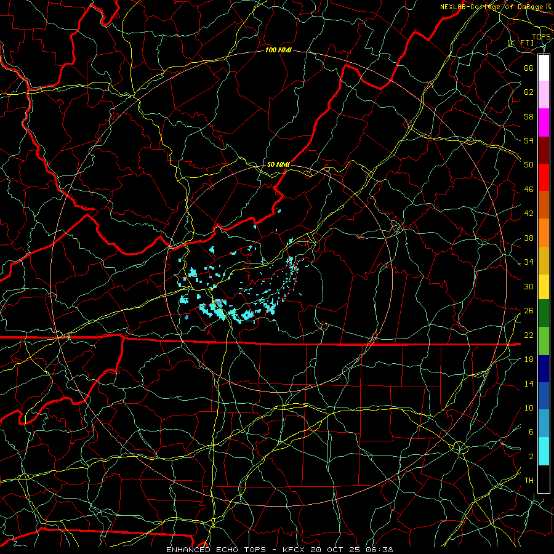Click the navy 18 kft legend swatch

[x=544, y=369]
